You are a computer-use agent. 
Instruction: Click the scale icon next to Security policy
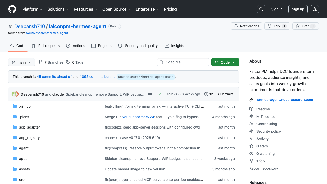coord(251,131)
